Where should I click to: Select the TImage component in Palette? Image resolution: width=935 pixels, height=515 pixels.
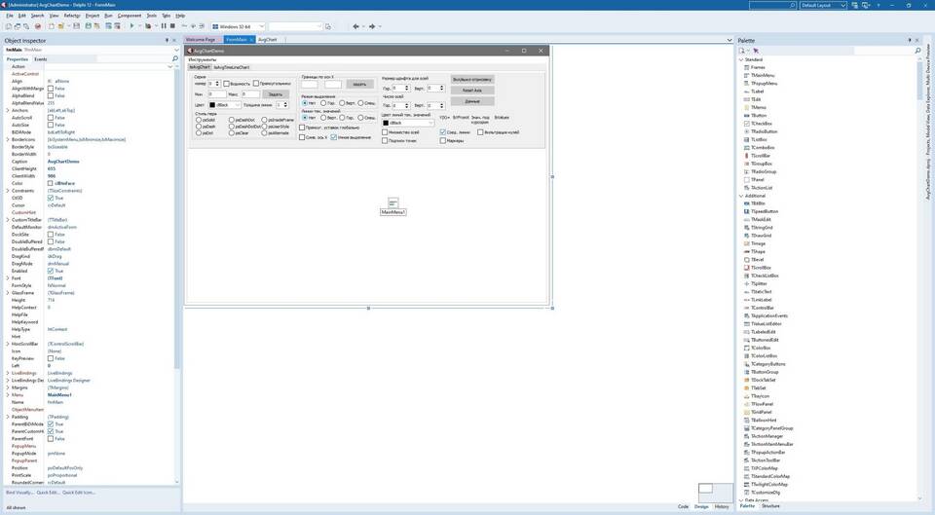[x=758, y=243]
